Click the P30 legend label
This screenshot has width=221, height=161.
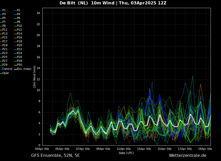[19, 65]
